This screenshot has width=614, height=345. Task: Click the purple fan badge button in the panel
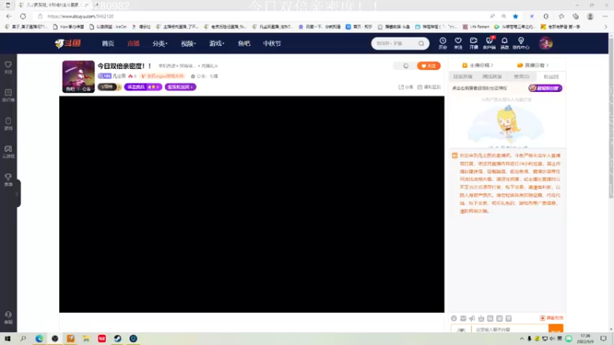click(x=545, y=88)
